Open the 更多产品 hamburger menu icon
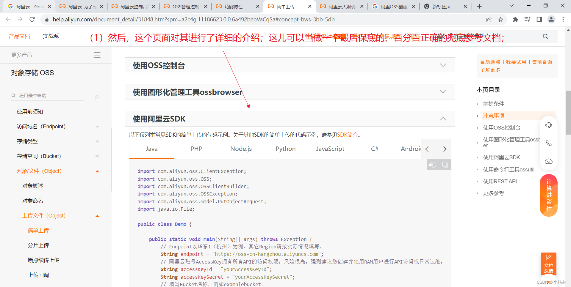The image size is (571, 287). point(97,55)
